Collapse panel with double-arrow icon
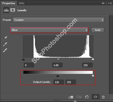 click(103, 3)
